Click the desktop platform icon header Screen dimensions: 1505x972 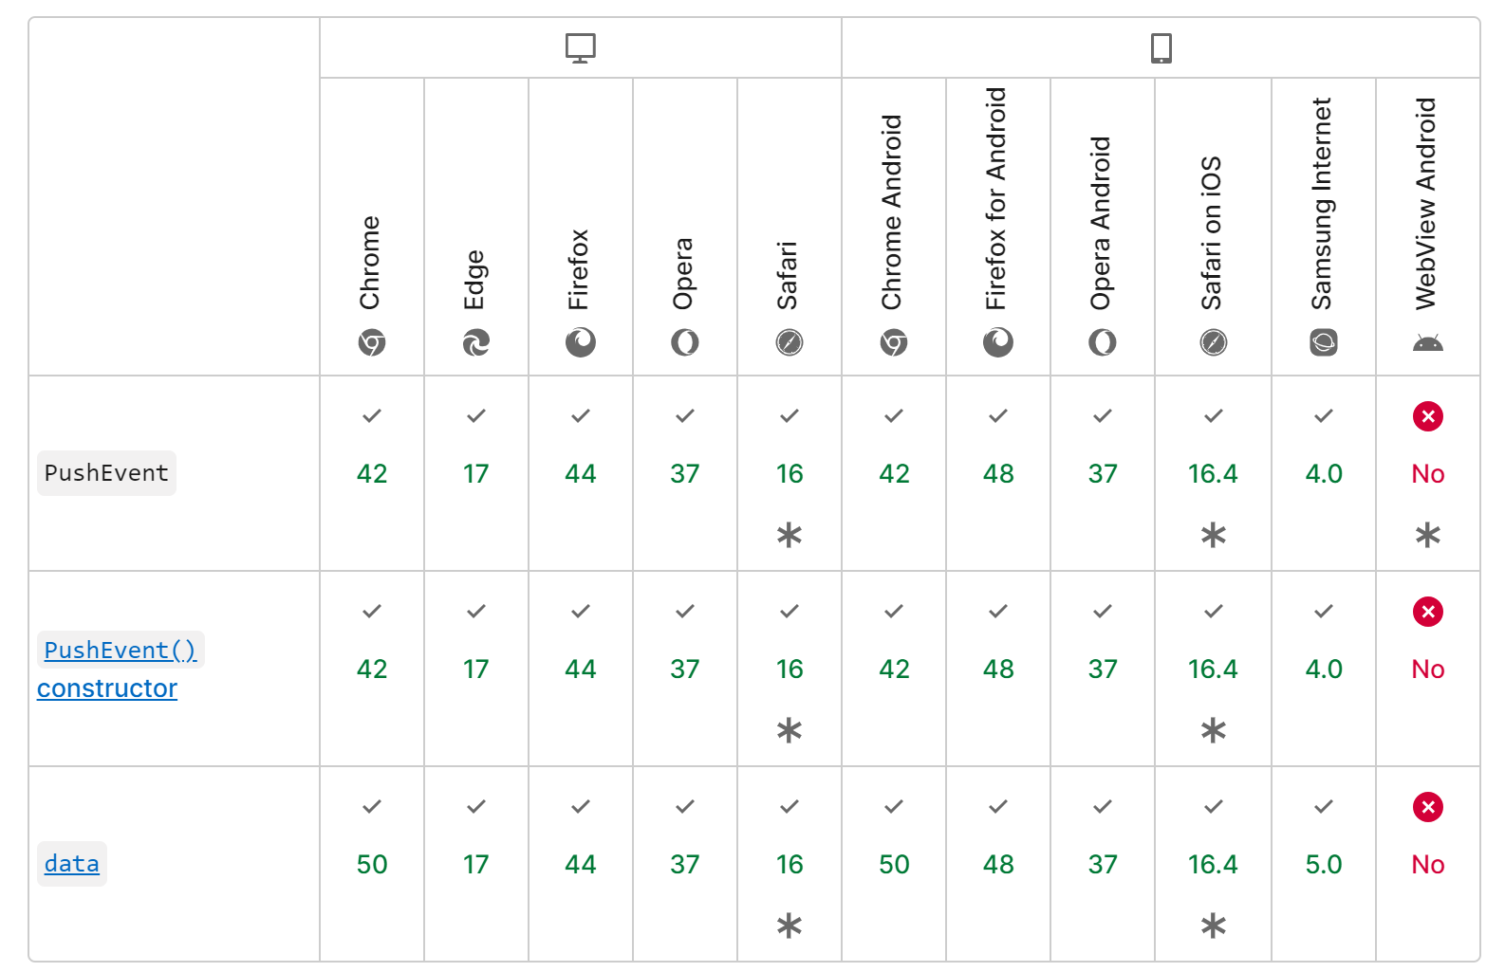pos(580,47)
